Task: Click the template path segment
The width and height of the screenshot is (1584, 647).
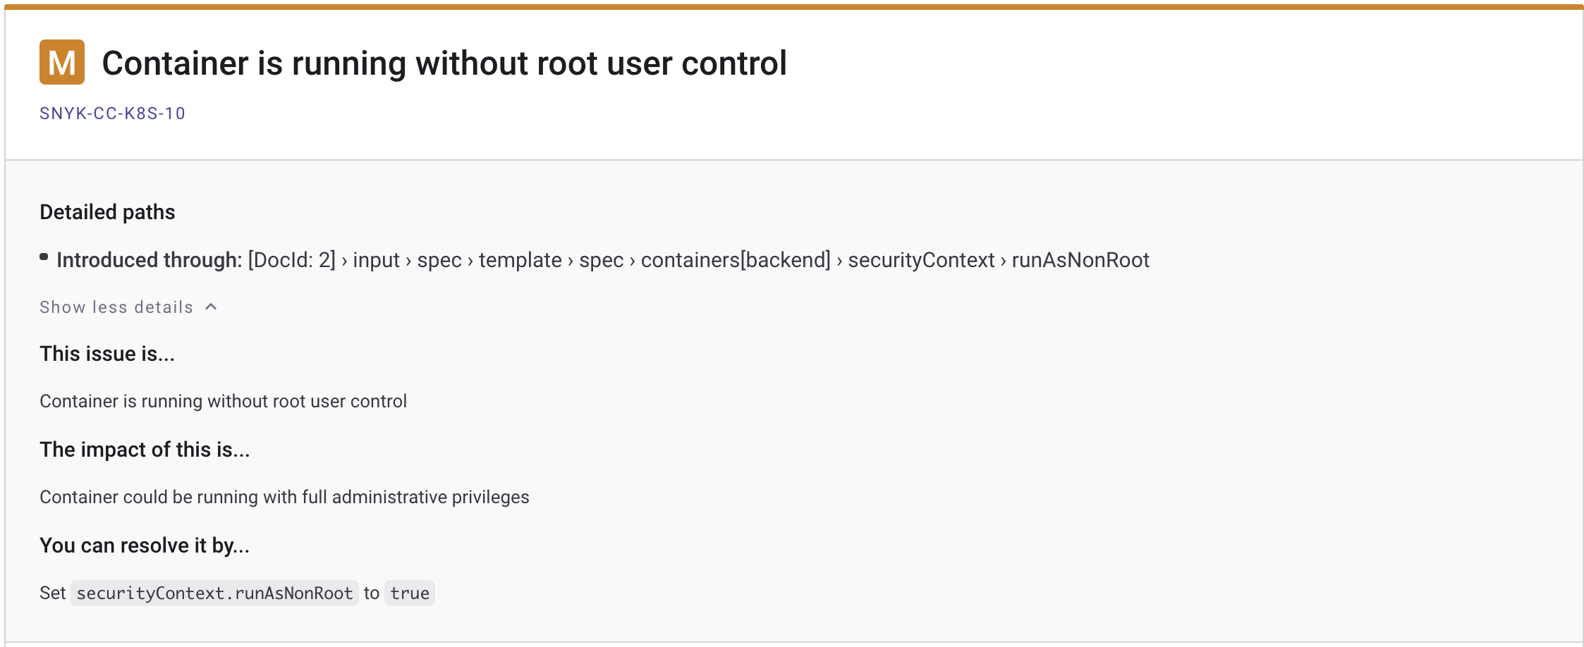Action: pyautogui.click(x=520, y=260)
